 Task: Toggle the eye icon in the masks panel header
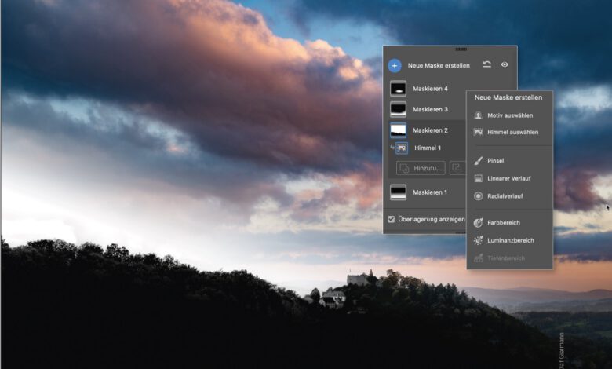505,64
